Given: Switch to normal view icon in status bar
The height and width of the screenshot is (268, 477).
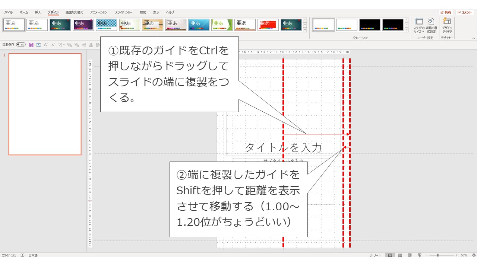Looking at the screenshot, I should tap(390, 255).
